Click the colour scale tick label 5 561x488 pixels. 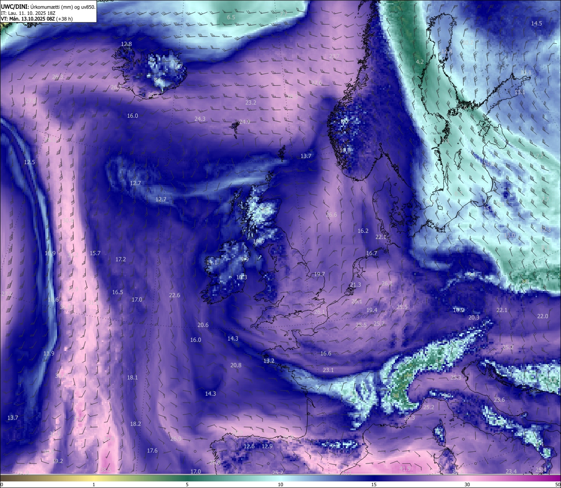(x=187, y=484)
